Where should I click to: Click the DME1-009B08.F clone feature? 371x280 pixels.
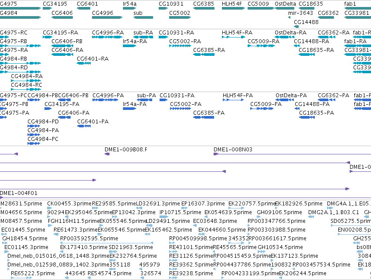(x=107, y=154)
